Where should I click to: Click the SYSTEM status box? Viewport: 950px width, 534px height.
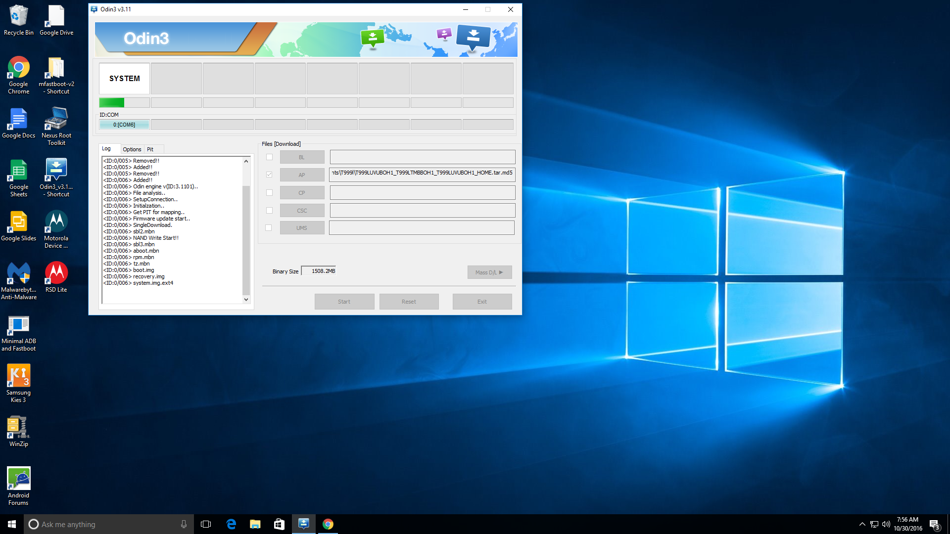[x=124, y=79]
